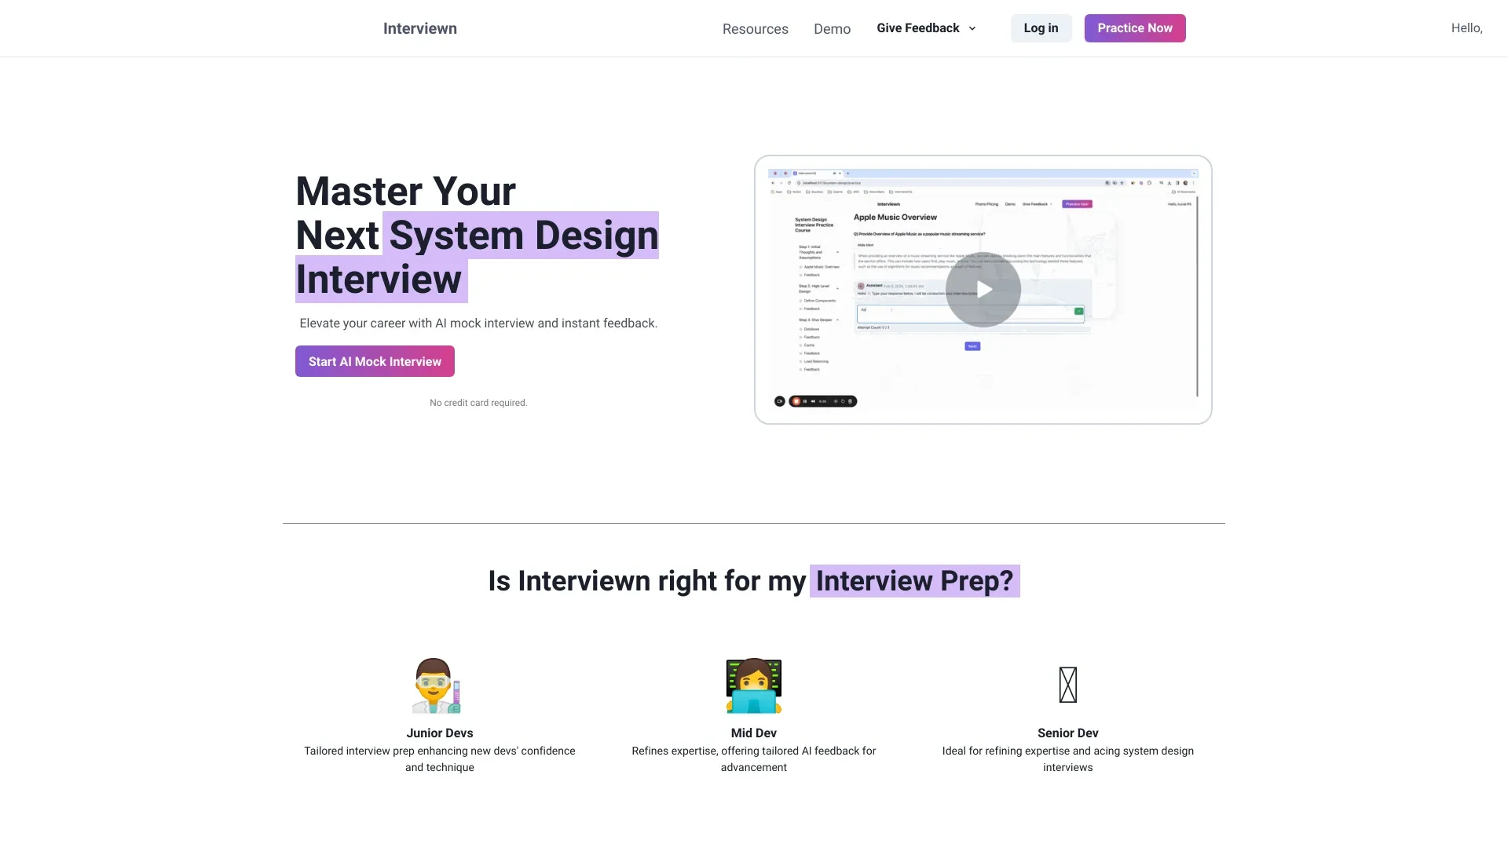
Task: Click the Junior Devs scientist emoji icon
Action: 436,685
